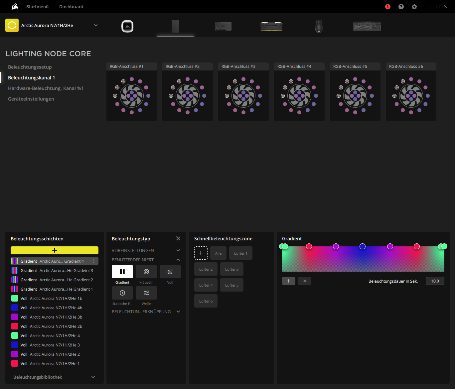Select the graphics card device icon
Screen dimensions: 455x389
(x=223, y=26)
